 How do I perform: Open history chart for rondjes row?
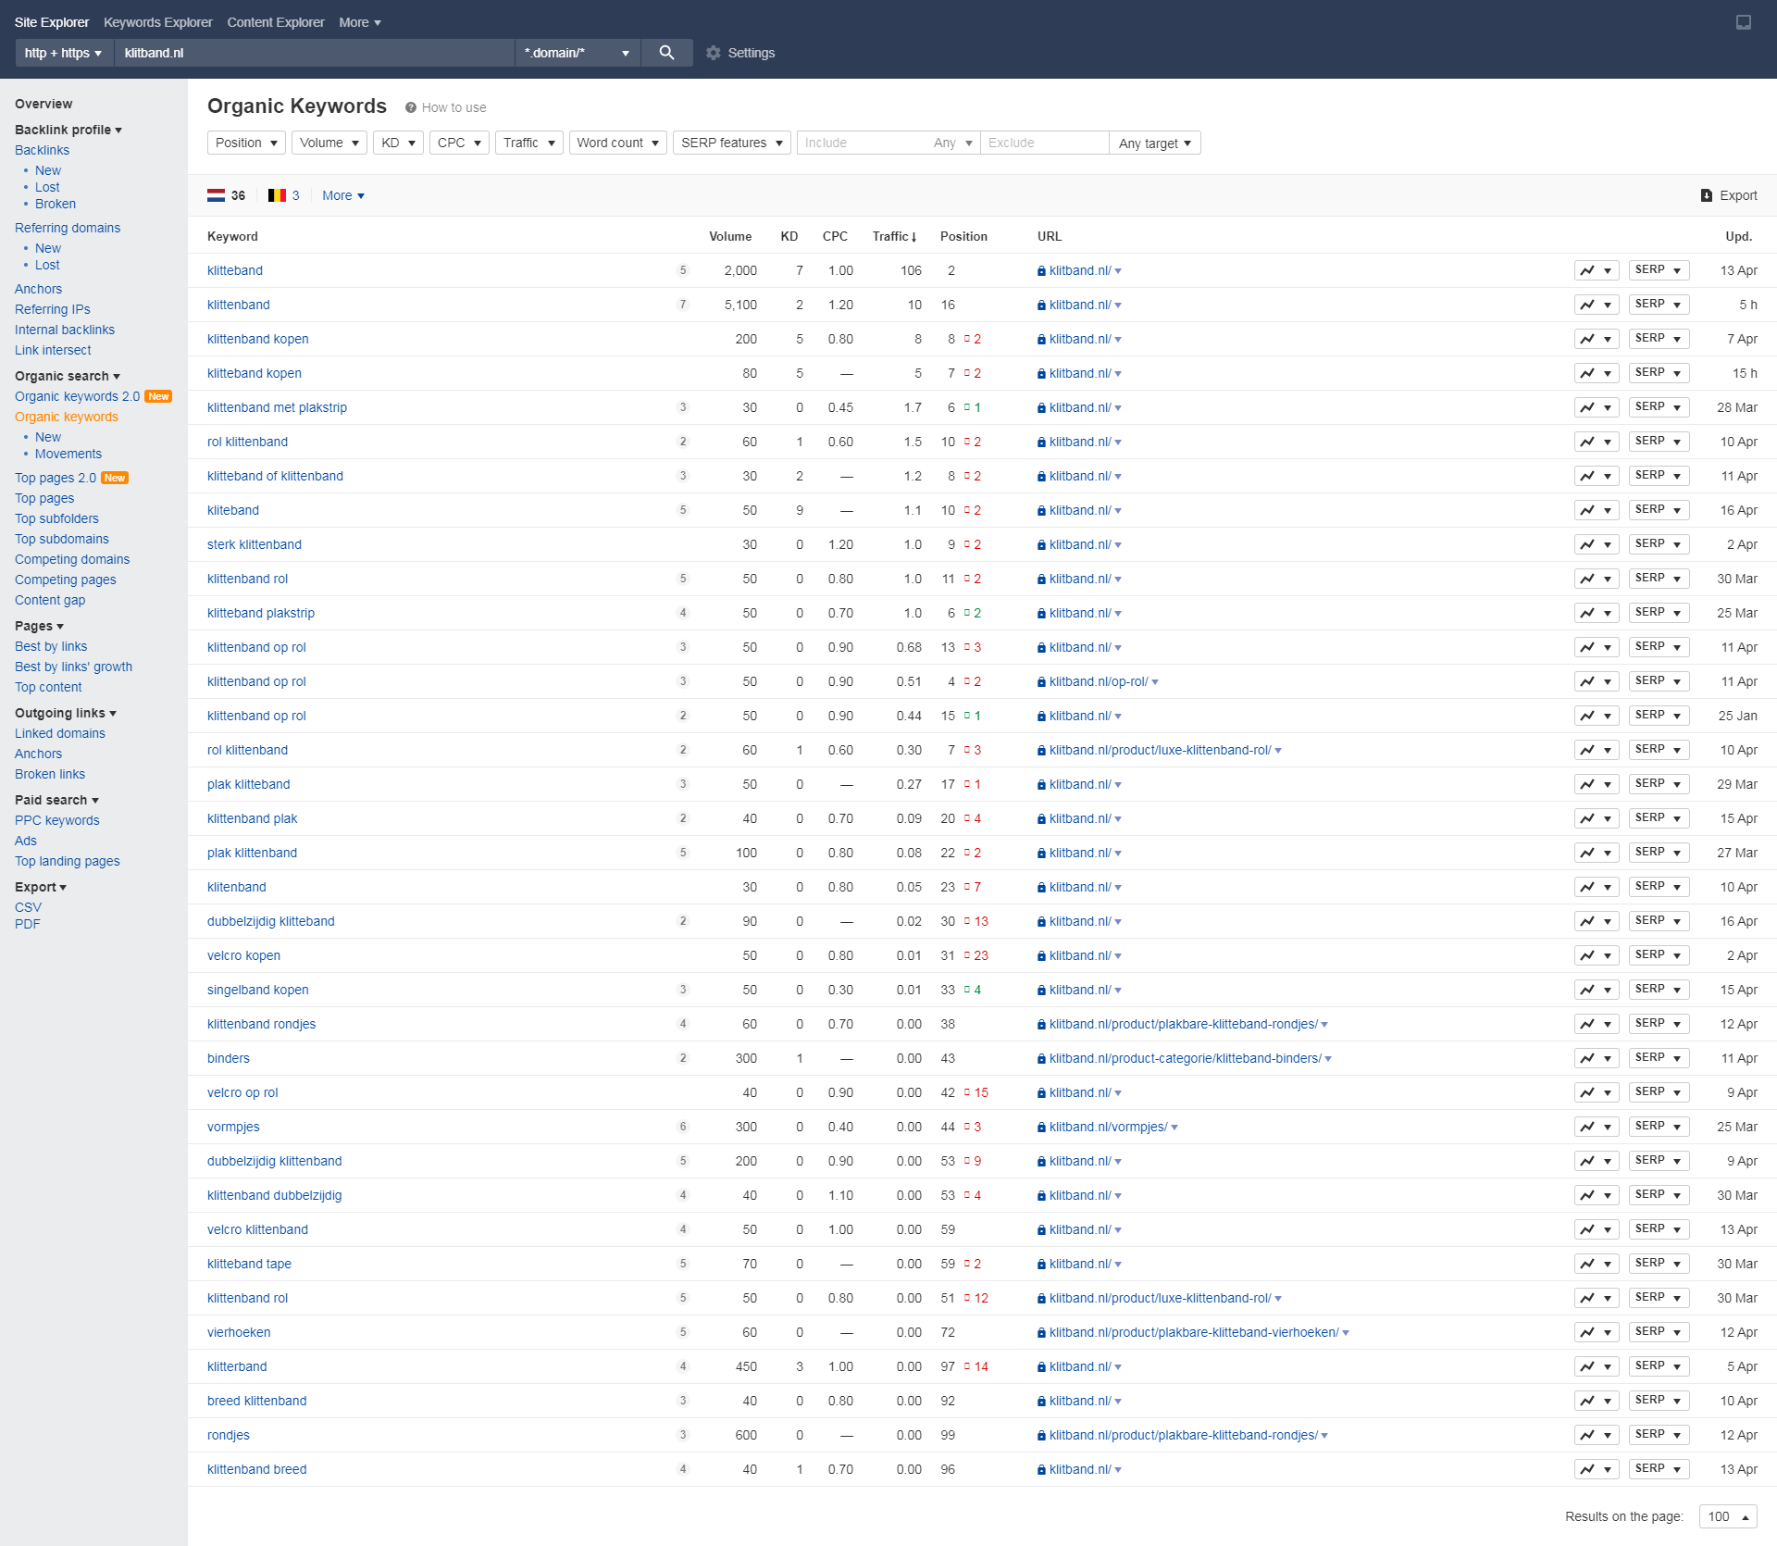1597,1435
